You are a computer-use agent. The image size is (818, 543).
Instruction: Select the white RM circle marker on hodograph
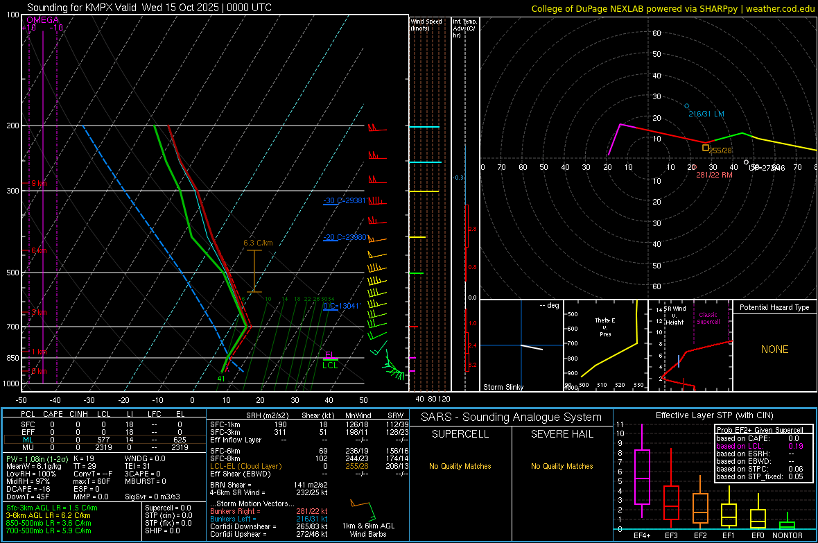tap(746, 162)
